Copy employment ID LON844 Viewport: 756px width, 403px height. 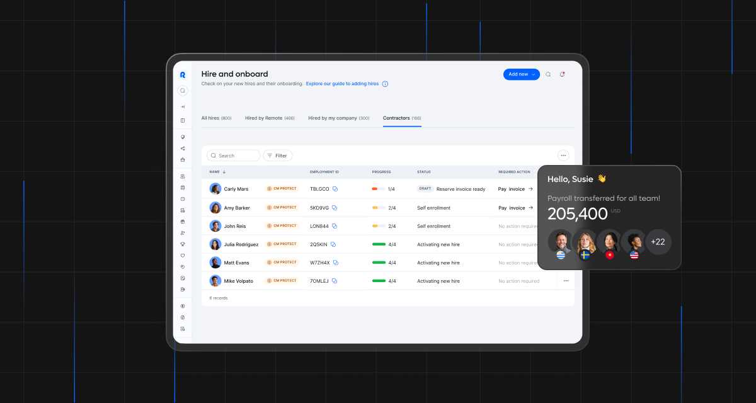334,226
